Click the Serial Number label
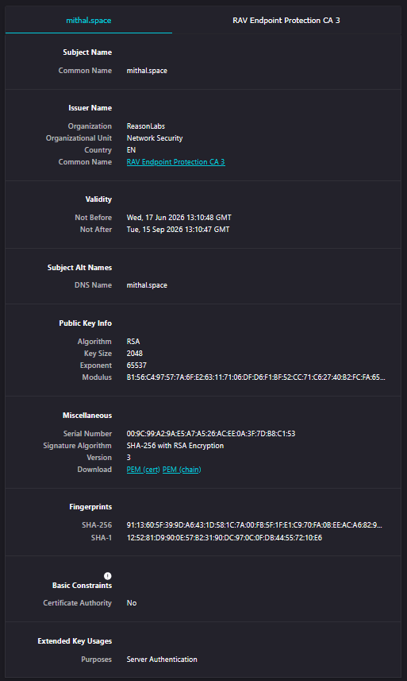 (87, 434)
